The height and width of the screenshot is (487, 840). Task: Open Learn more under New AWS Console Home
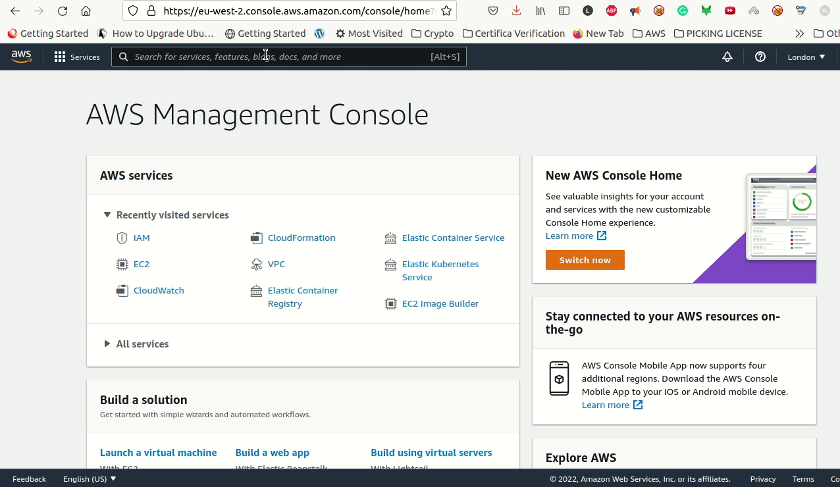click(576, 236)
